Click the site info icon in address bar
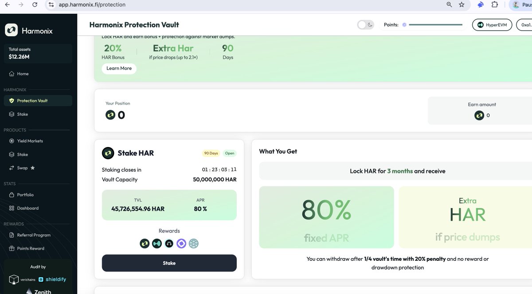Screen dimensions: 532x294 pos(51,4)
